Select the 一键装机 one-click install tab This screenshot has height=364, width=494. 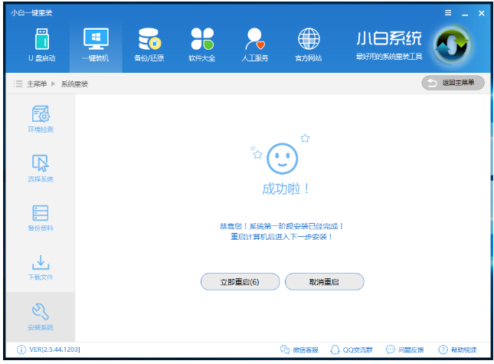(95, 44)
